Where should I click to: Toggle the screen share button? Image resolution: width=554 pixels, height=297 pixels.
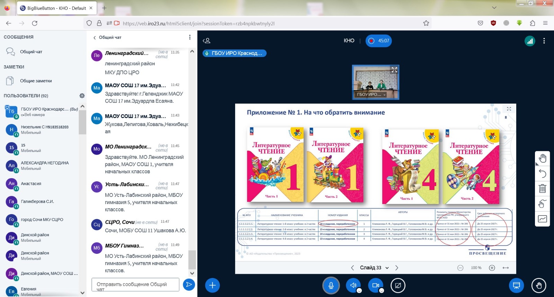(x=398, y=285)
